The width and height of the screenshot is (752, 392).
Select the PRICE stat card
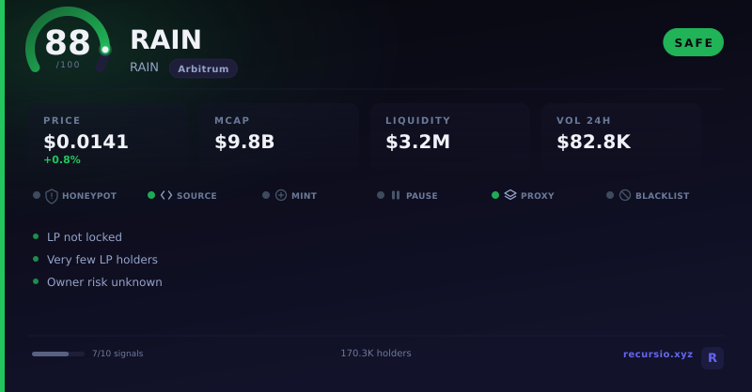click(108, 136)
